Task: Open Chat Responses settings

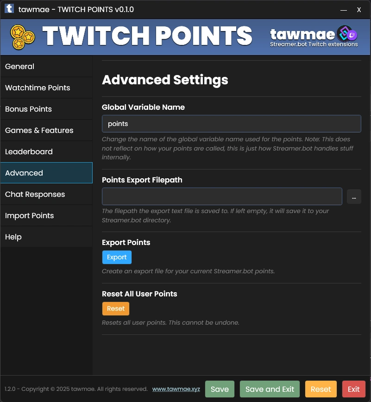Action: pos(46,195)
